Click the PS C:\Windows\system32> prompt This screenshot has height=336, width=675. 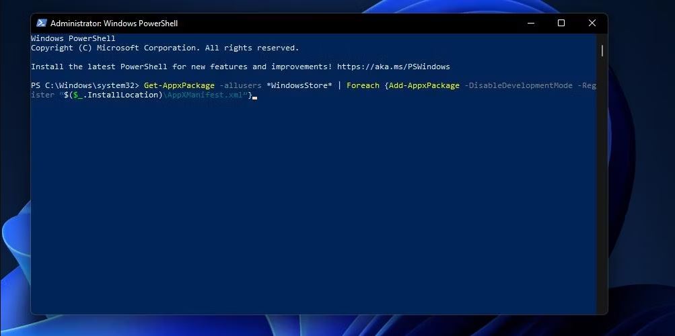pyautogui.click(x=85, y=85)
